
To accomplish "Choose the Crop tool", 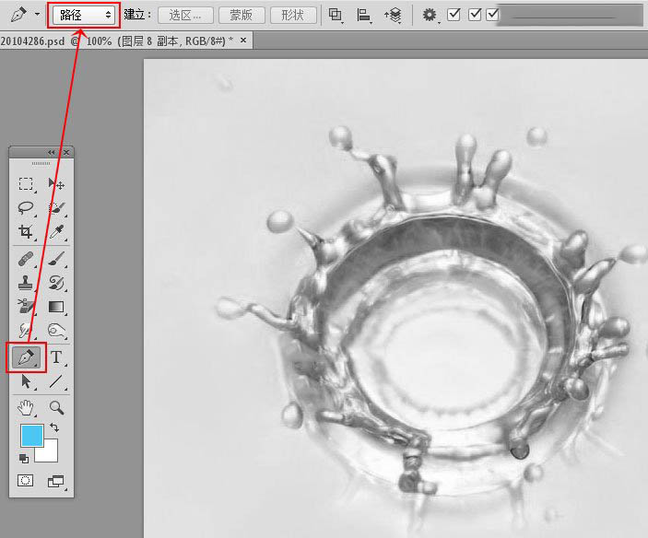I will [x=26, y=232].
